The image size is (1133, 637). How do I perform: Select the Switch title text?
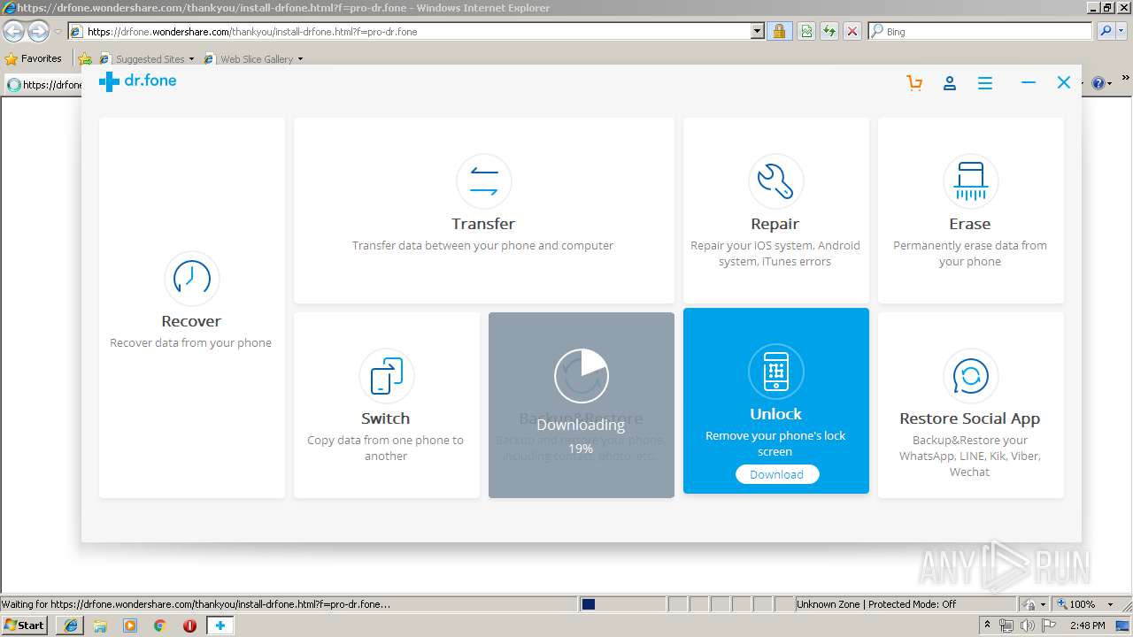[386, 418]
